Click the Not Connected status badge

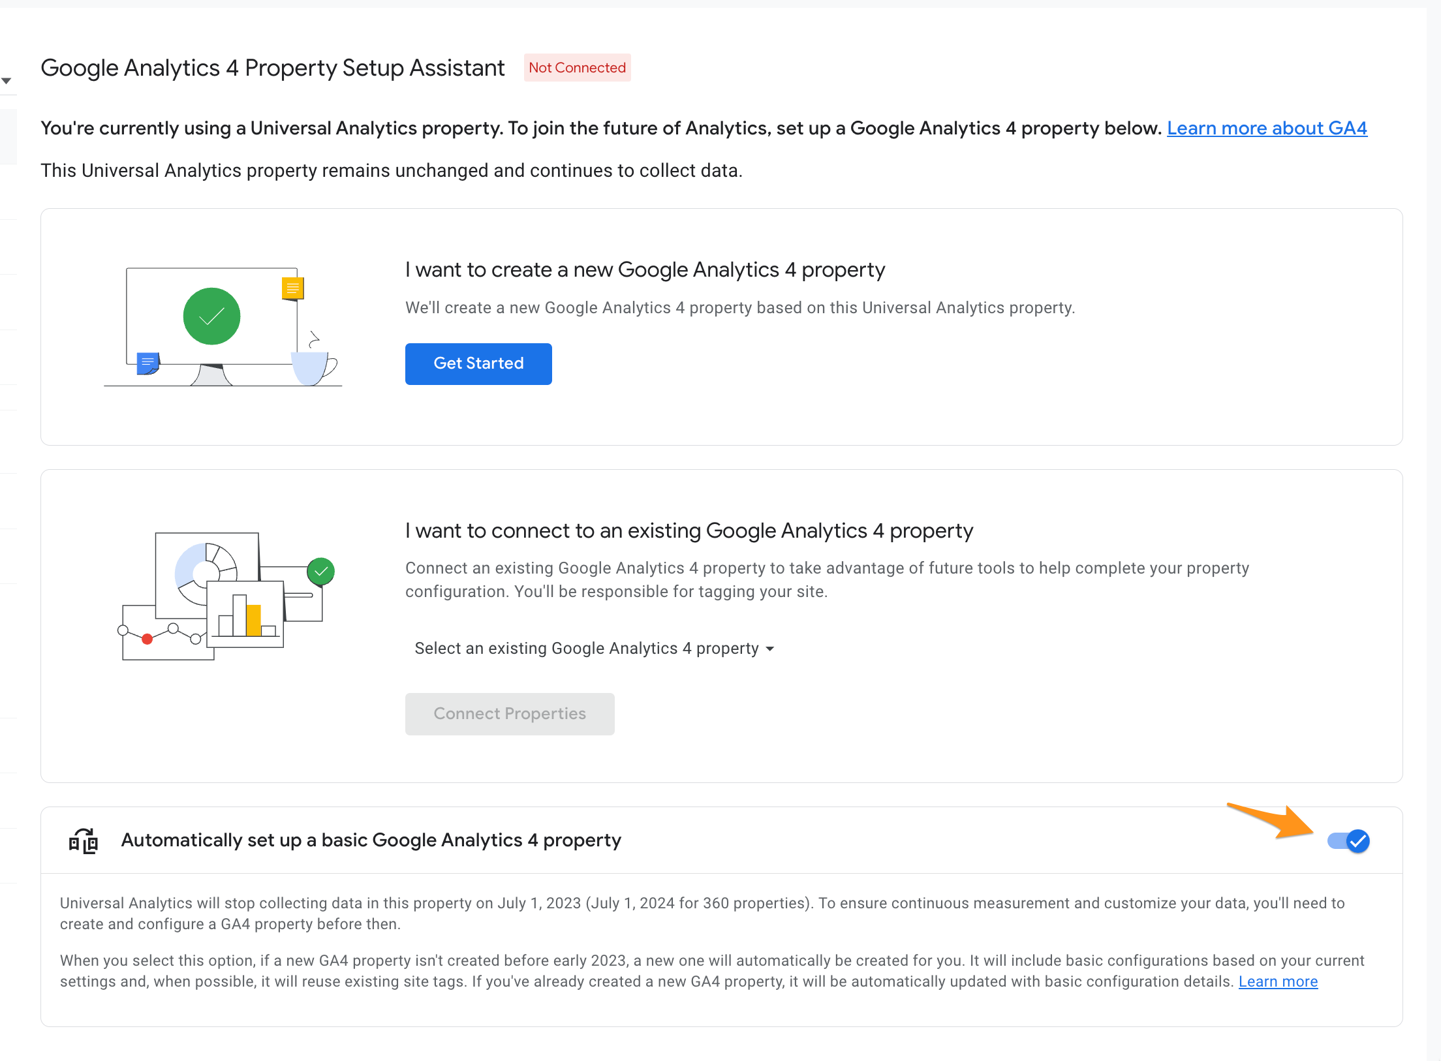(x=577, y=68)
